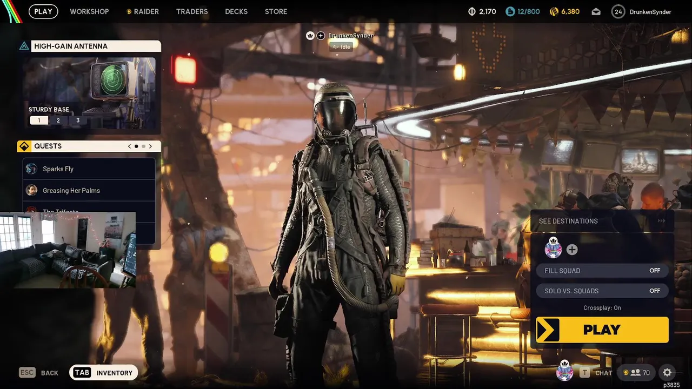Open the High-Gain Antenna project thumbnail
This screenshot has width=692, height=389.
[x=89, y=93]
